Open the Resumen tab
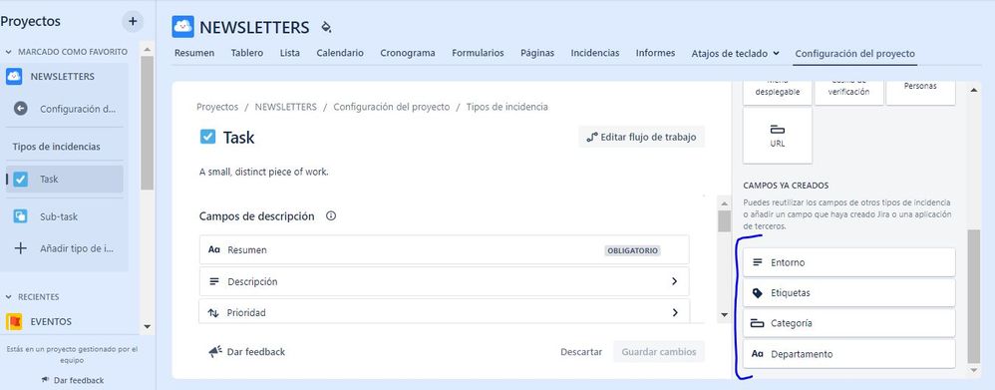The width and height of the screenshot is (995, 390). [x=194, y=53]
